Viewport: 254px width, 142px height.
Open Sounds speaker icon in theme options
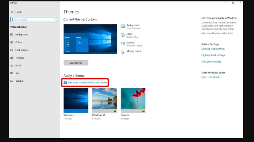[x=123, y=44]
